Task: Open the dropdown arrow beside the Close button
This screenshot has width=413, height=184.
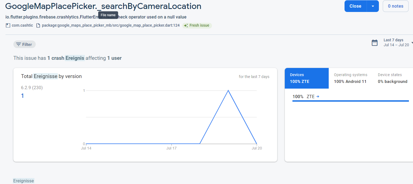Action: (373, 6)
